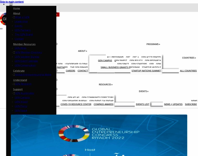This screenshot has width=198, height=156.
Task: Open EVENTS LIST link
Action: pos(143,104)
